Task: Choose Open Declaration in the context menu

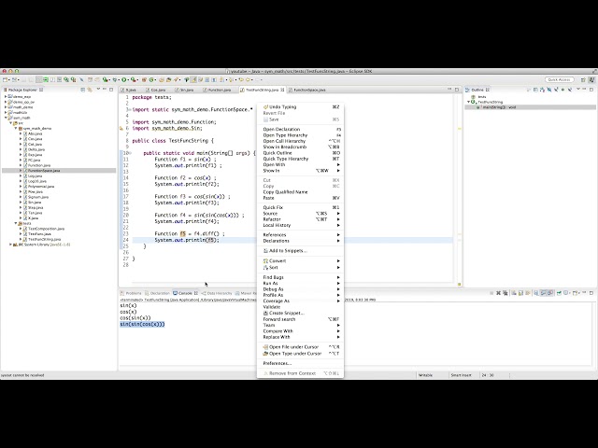Action: click(300, 129)
